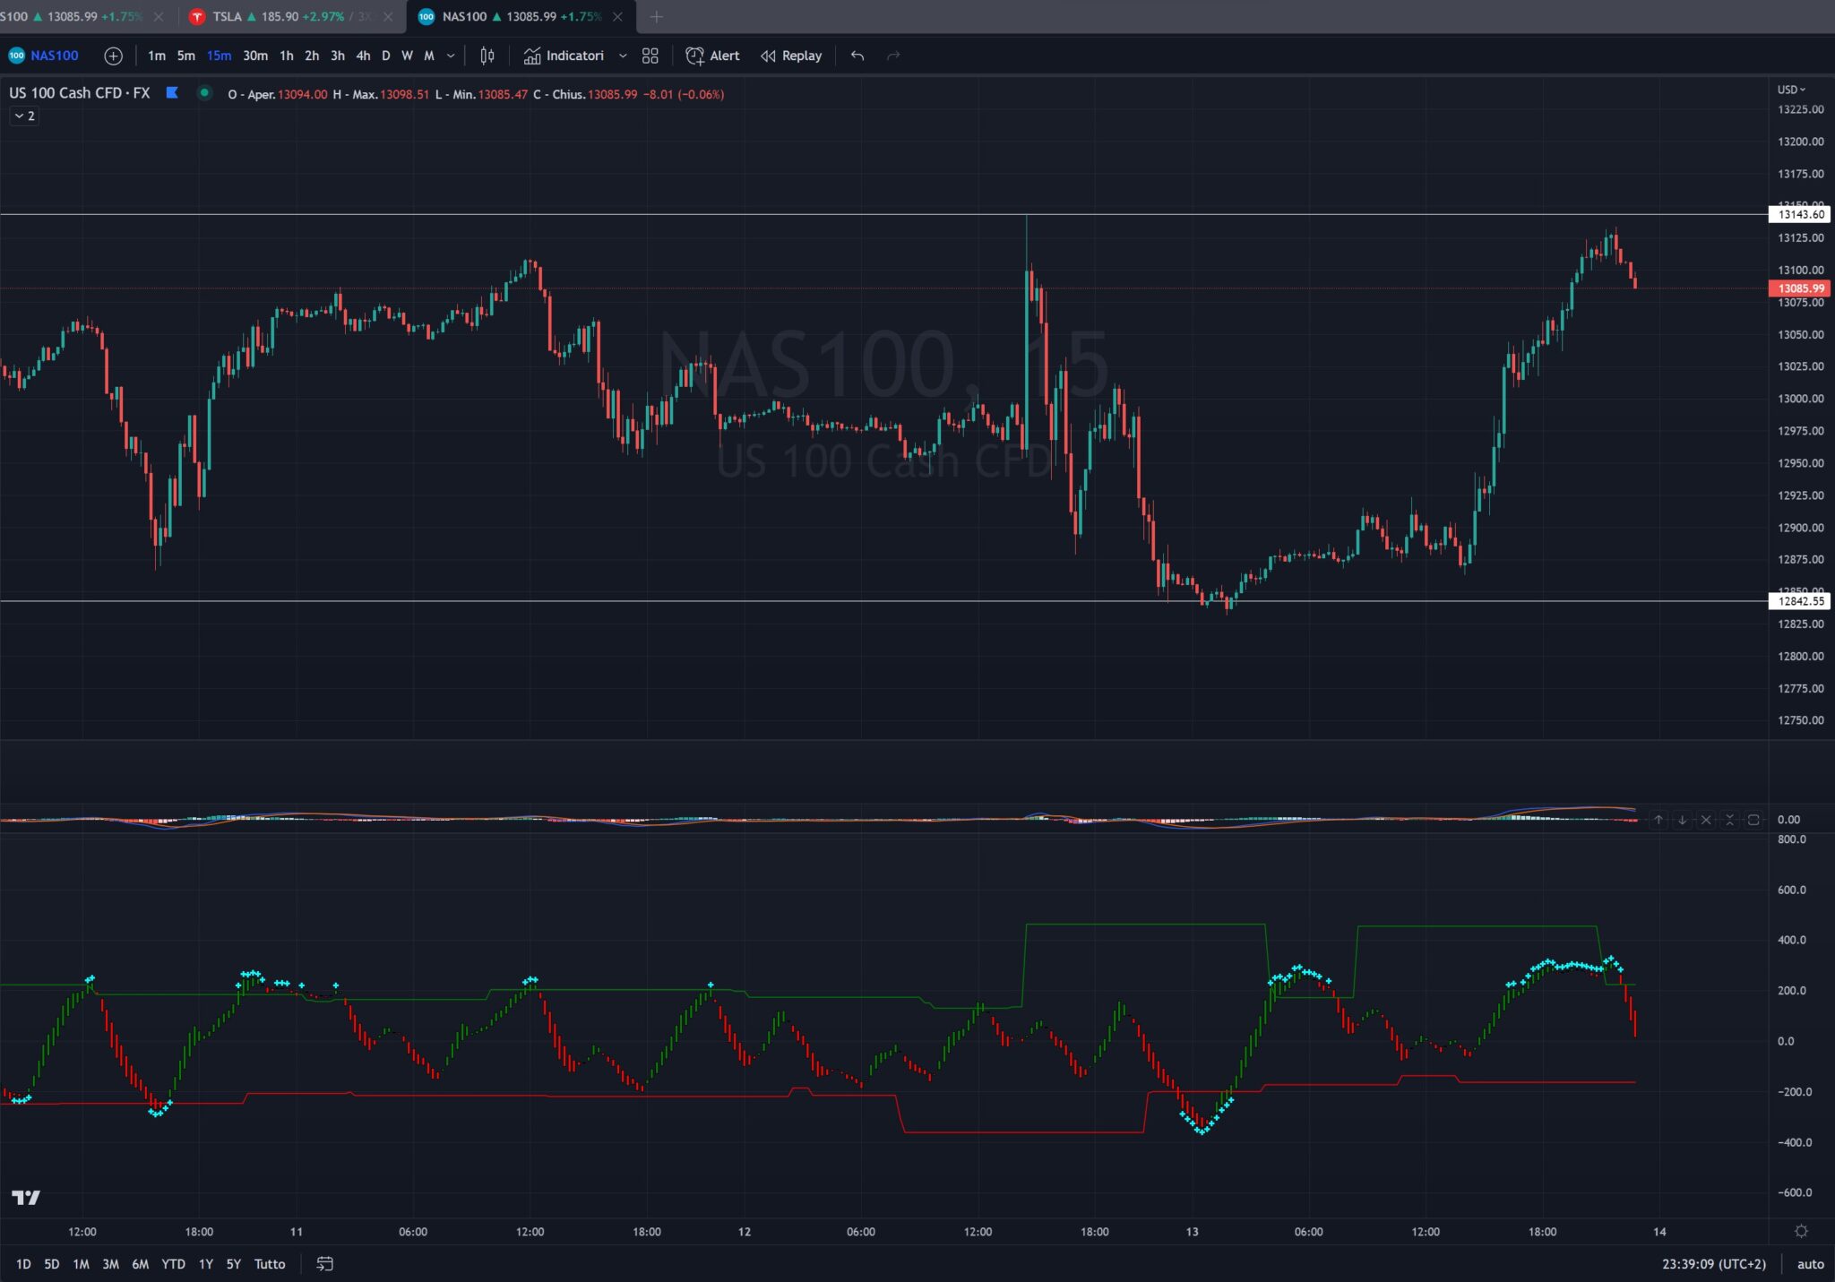Switch to the 5m timeframe

185,56
